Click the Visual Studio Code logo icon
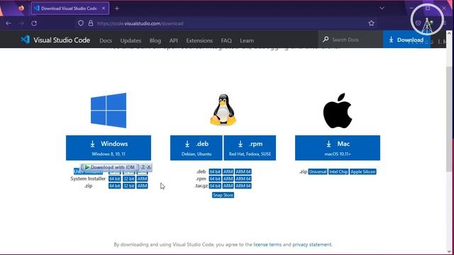Screen dimensions: 454x255 tap(26, 40)
